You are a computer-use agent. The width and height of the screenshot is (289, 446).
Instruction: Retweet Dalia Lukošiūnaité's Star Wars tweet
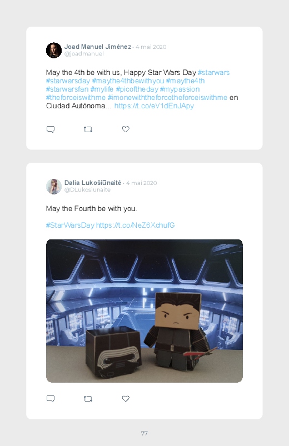(x=88, y=399)
